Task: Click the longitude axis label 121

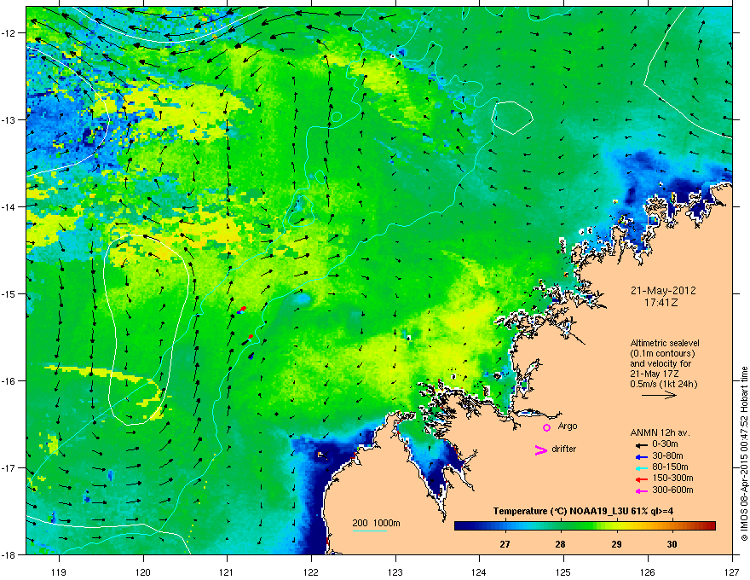Action: (227, 571)
